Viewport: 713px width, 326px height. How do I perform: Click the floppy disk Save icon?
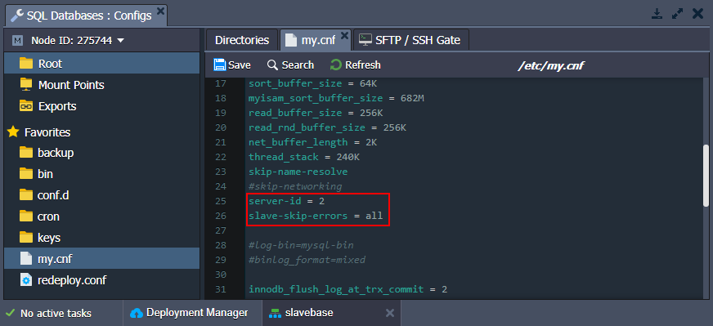pyautogui.click(x=220, y=65)
